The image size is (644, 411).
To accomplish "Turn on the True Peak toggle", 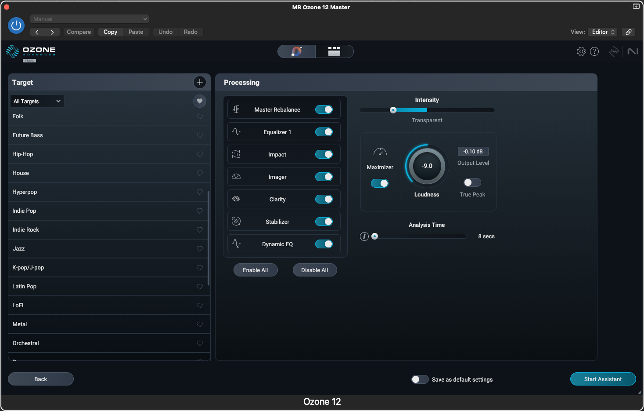I will (472, 182).
